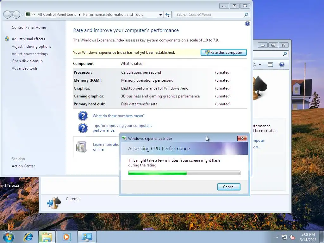Open the Windows Start button

click(x=9, y=237)
